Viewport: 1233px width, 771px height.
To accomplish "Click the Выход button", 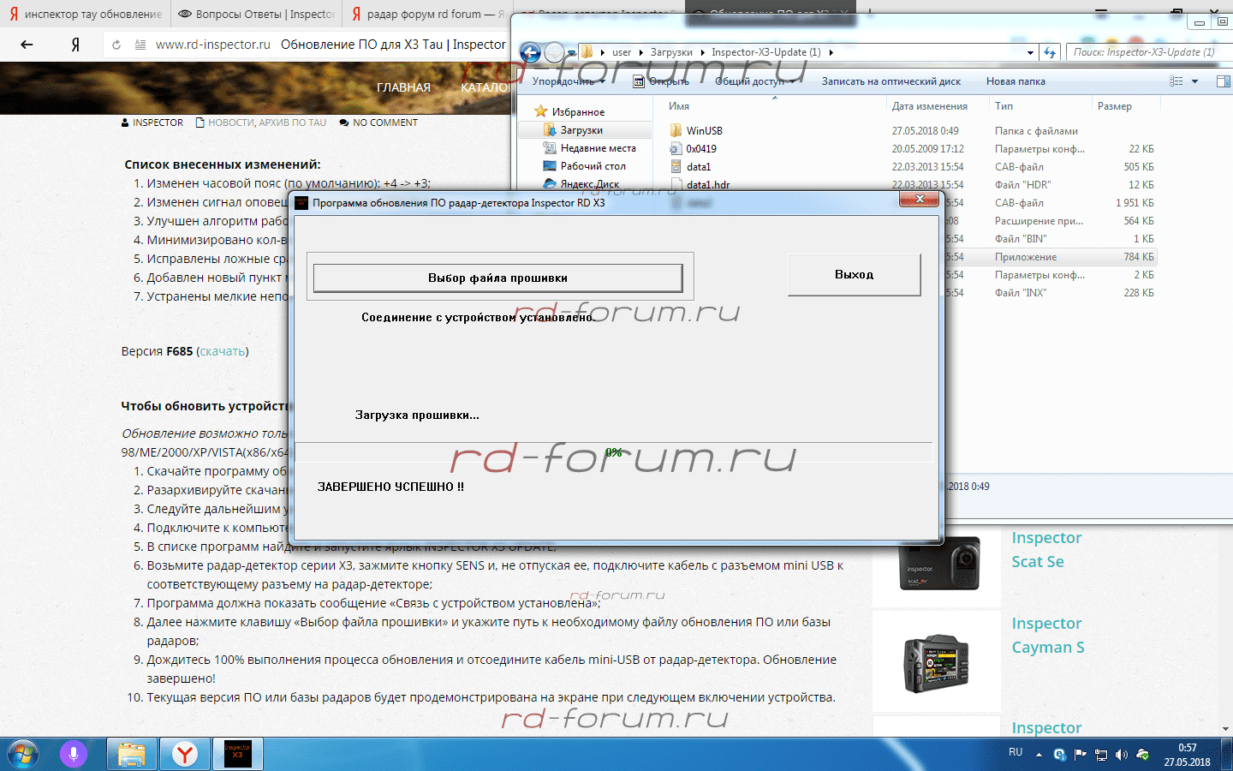I will pos(854,275).
